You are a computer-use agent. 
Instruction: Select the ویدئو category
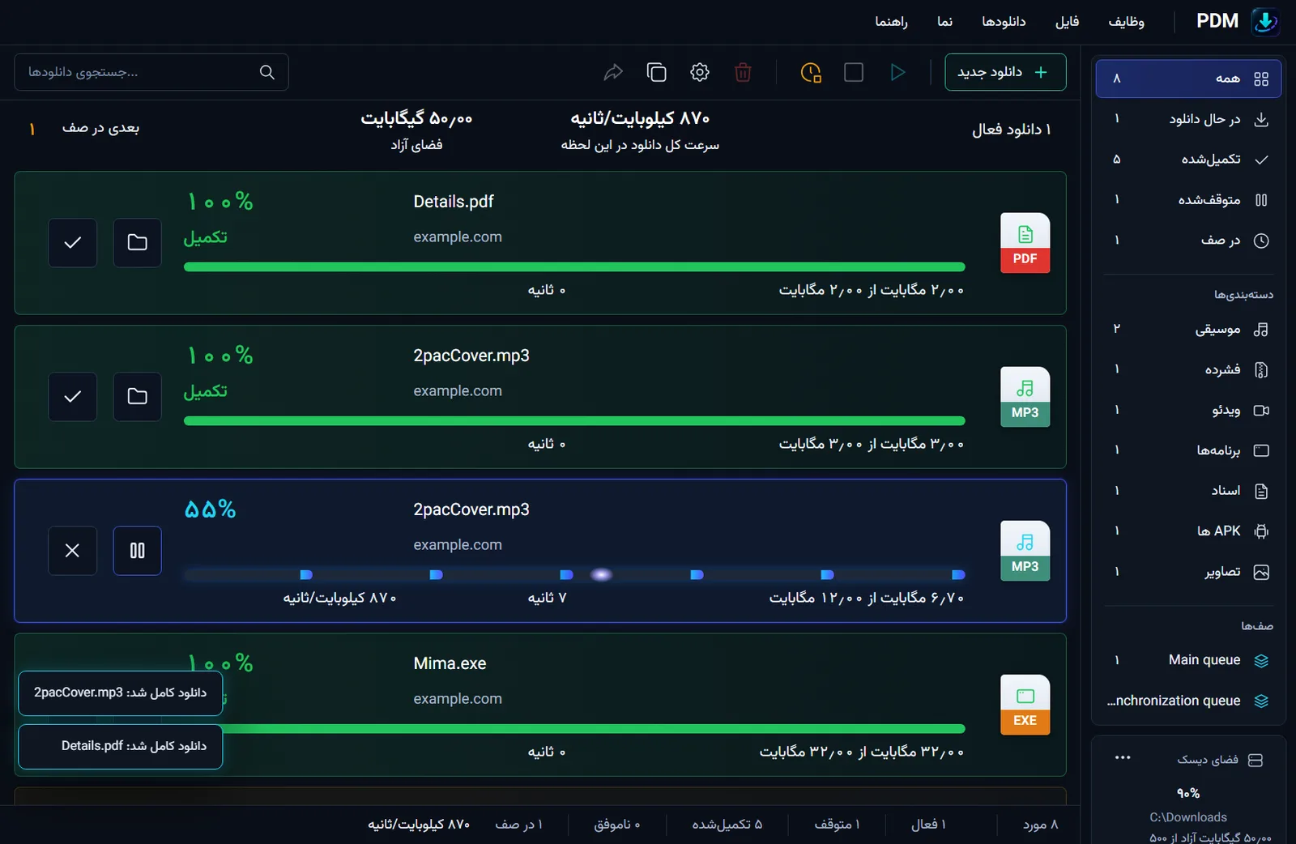coord(1188,410)
